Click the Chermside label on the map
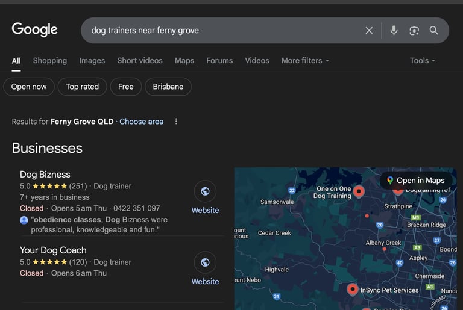The height and width of the screenshot is (310, 463). 430,276
